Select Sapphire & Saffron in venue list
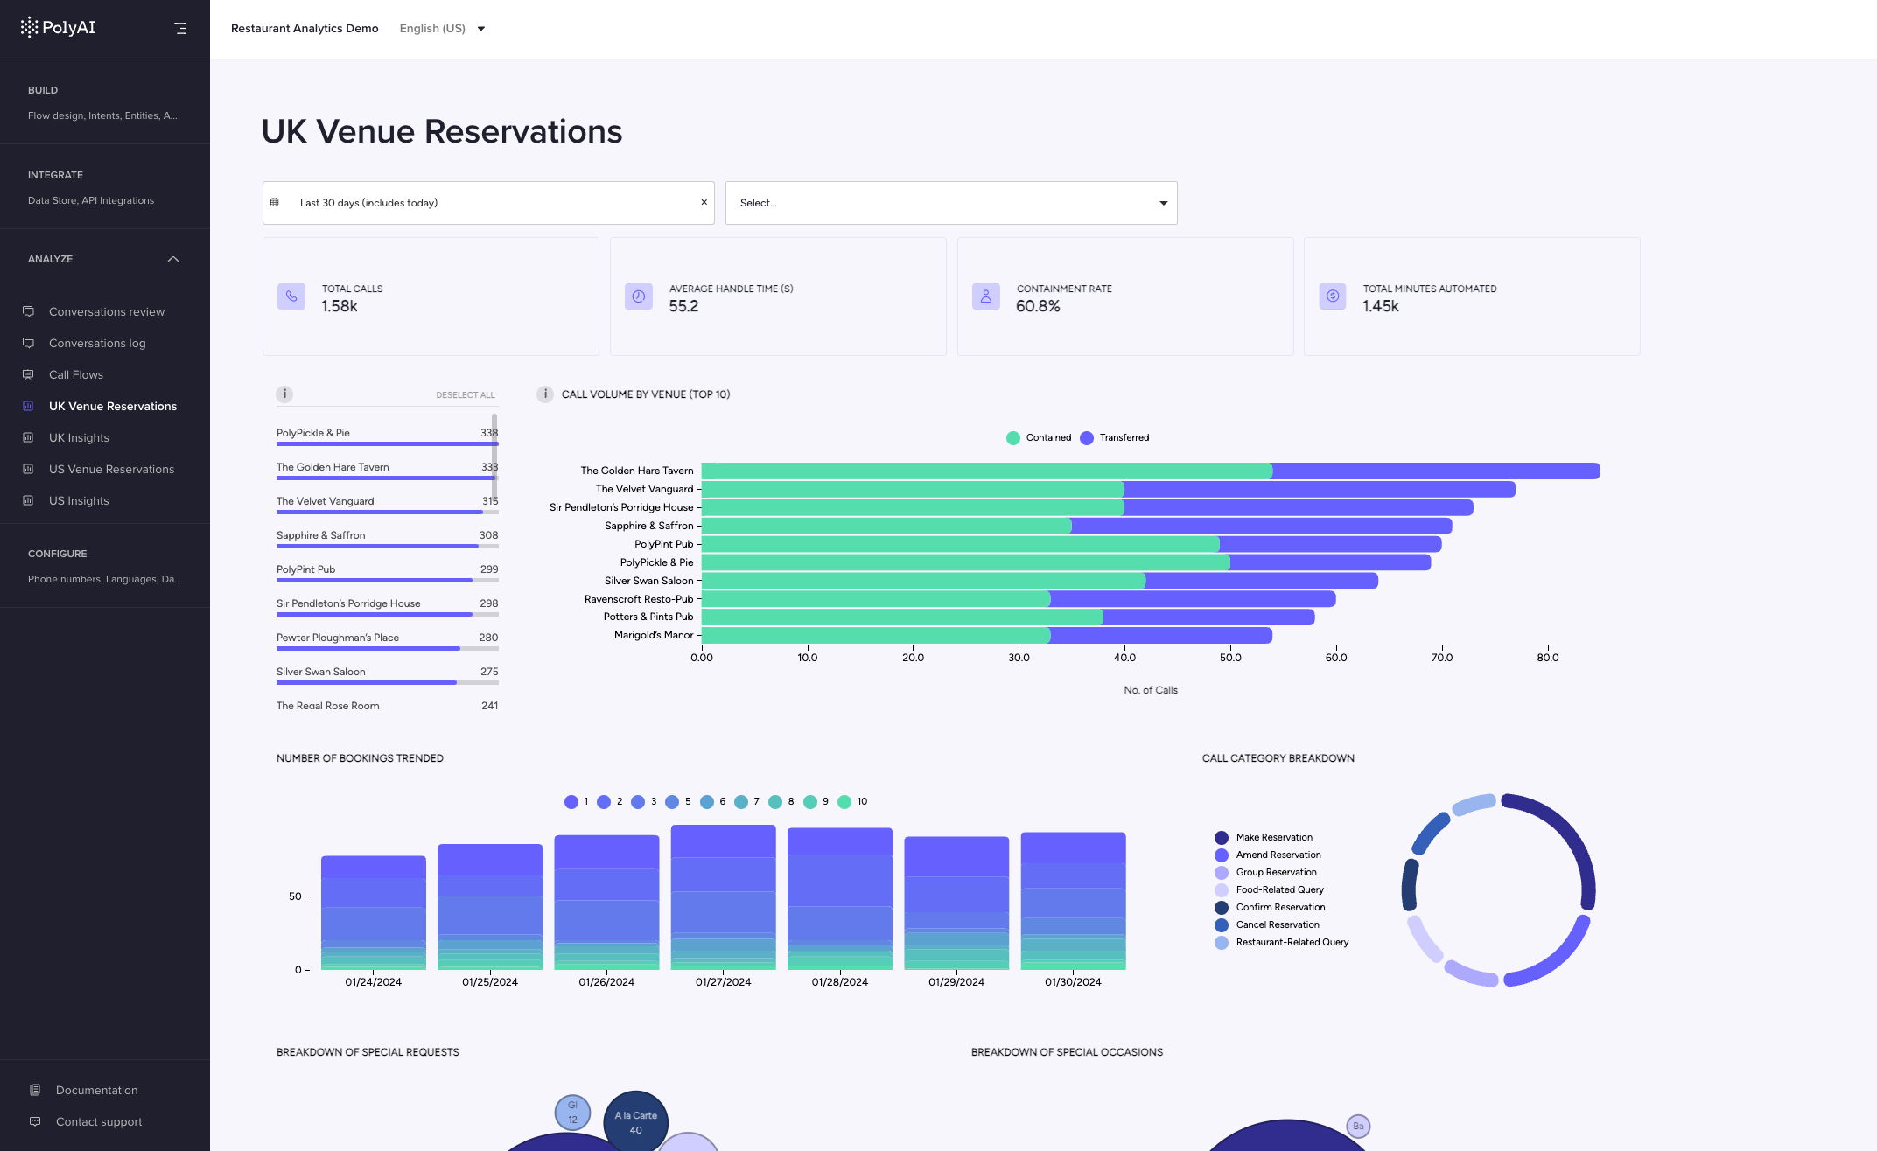This screenshot has width=1877, height=1151. click(x=387, y=537)
